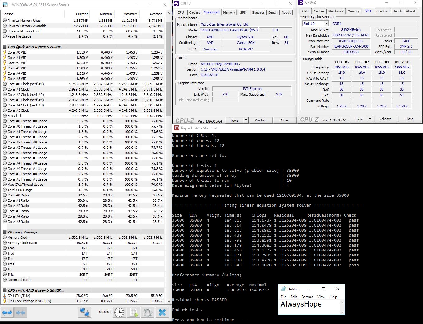Click the CPU [#0]: AMD Ryzen 5 2600X header
Screen dimensions: 423x324
click(83, 47)
